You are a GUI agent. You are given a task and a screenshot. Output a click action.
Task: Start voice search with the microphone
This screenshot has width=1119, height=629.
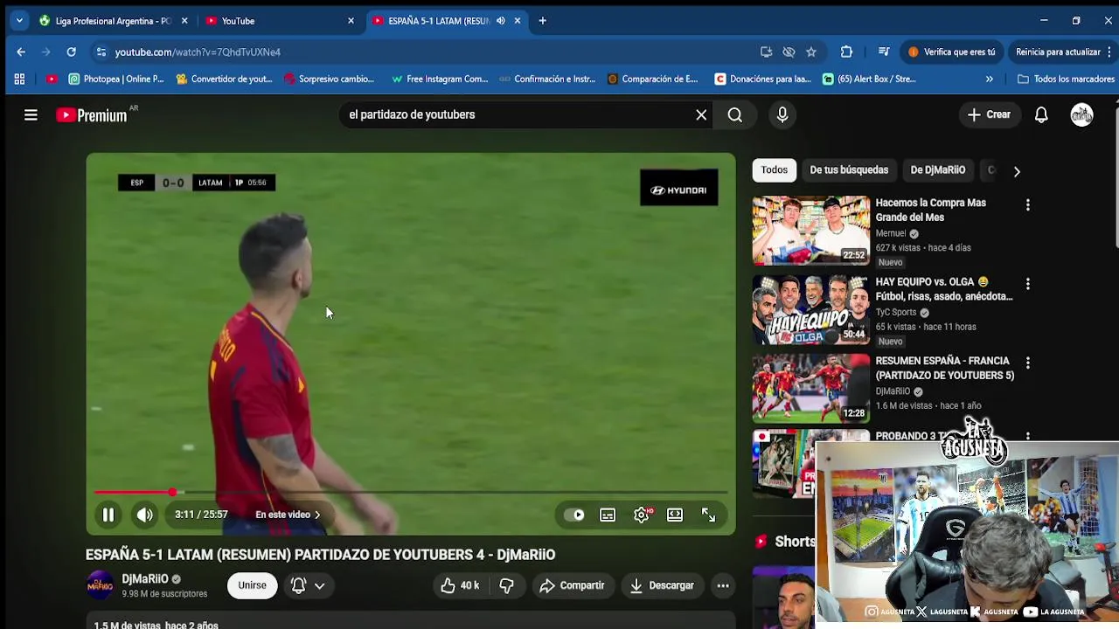tap(782, 114)
